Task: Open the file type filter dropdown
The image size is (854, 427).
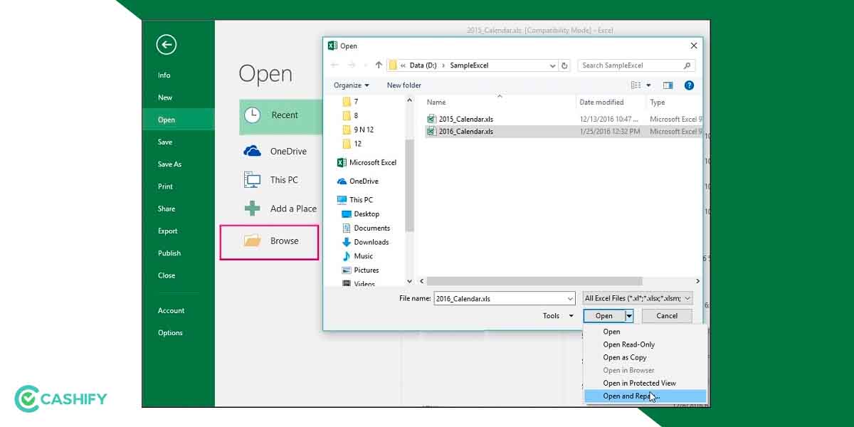Action: point(637,298)
